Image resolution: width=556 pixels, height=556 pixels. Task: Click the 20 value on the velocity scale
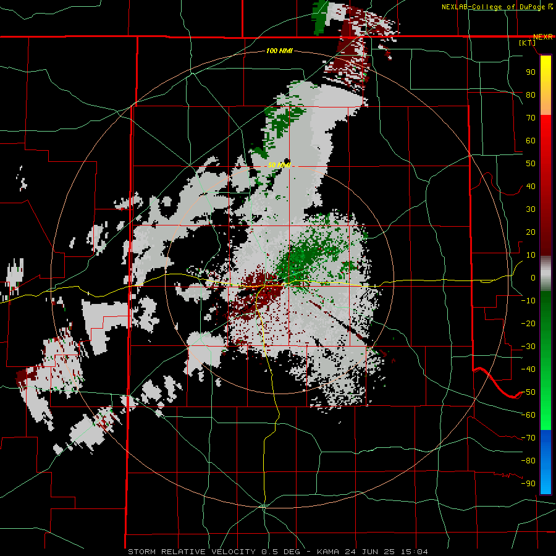pyautogui.click(x=531, y=232)
